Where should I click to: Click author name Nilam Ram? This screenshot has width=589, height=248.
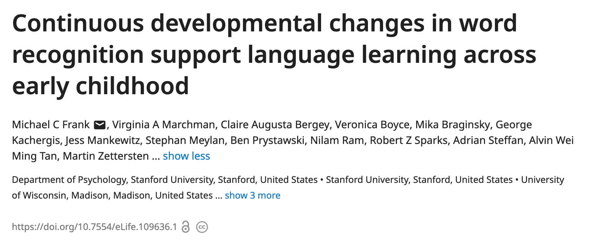tap(337, 140)
